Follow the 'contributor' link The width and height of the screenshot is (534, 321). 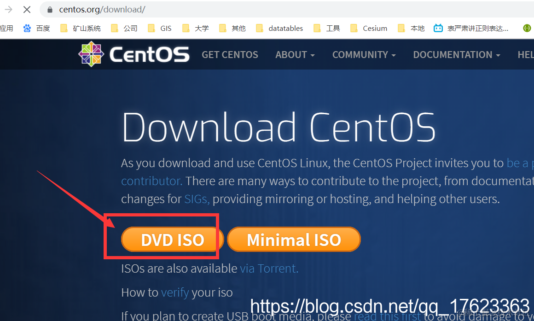point(152,181)
